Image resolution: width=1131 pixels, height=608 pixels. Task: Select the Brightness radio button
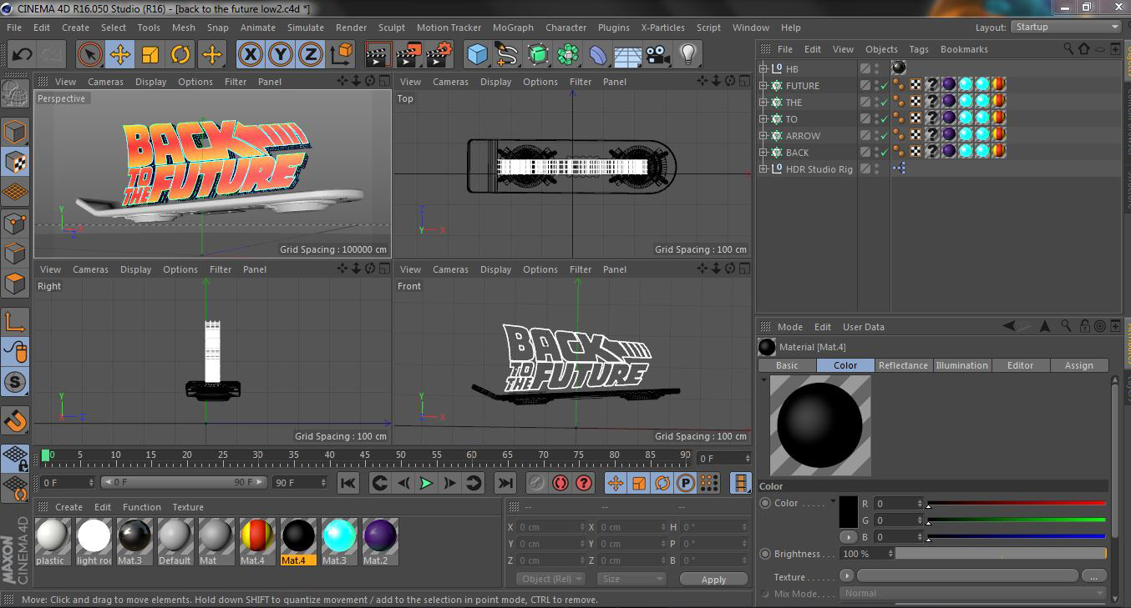click(765, 554)
